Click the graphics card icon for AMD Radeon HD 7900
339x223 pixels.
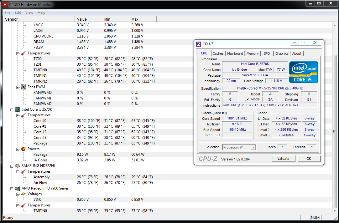tap(18, 188)
